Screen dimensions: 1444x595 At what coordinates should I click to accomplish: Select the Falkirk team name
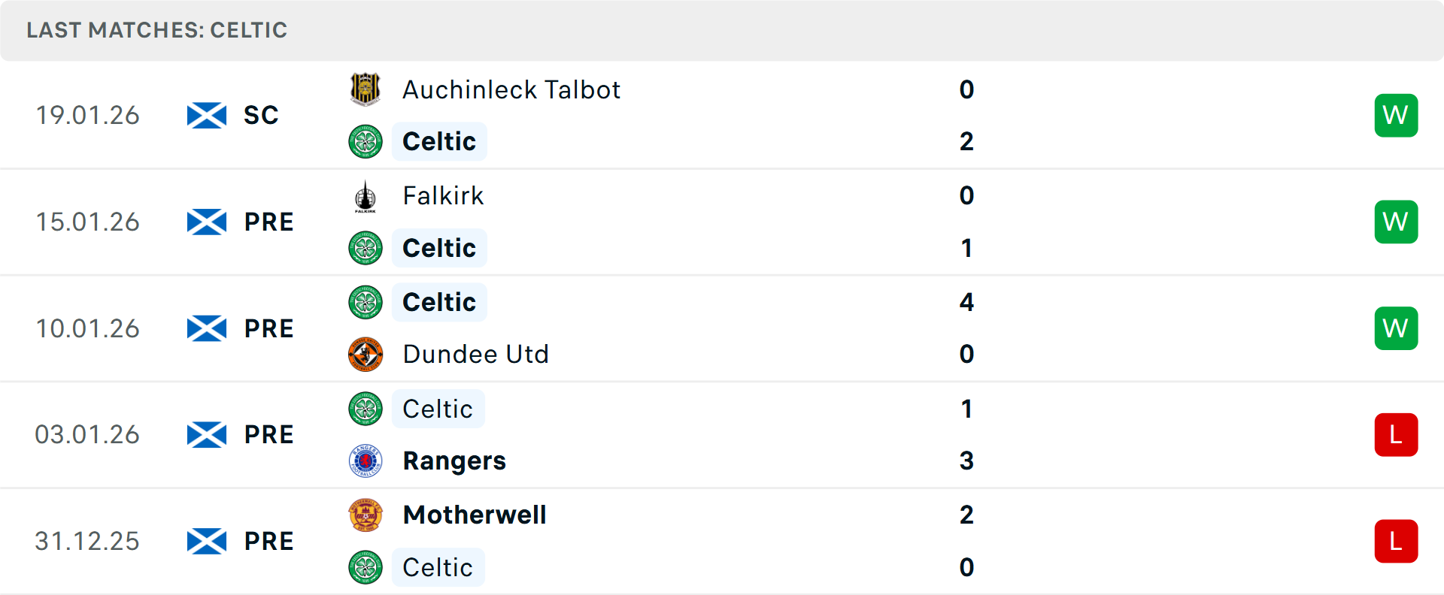coord(443,196)
